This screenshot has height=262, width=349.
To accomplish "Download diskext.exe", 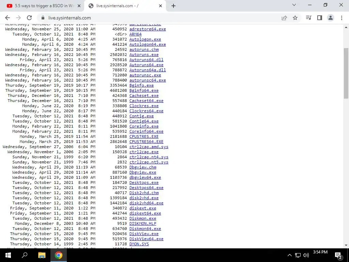I will tap(143, 208).
